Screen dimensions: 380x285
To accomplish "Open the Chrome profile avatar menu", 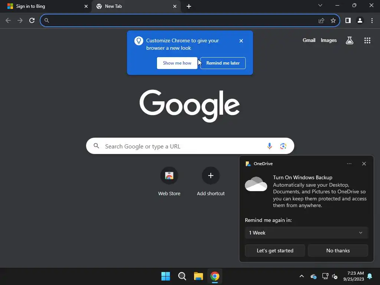I will 360,21.
